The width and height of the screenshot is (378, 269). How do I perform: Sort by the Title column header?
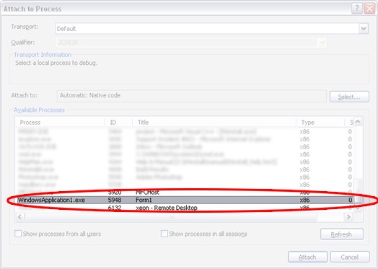pos(214,123)
